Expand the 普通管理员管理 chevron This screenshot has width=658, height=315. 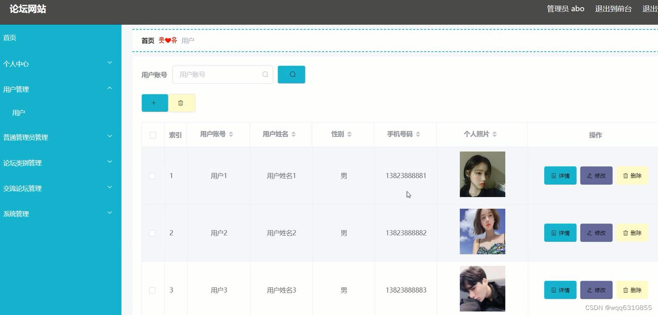click(x=110, y=136)
